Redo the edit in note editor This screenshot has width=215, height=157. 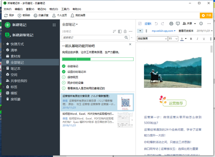tap(162, 23)
